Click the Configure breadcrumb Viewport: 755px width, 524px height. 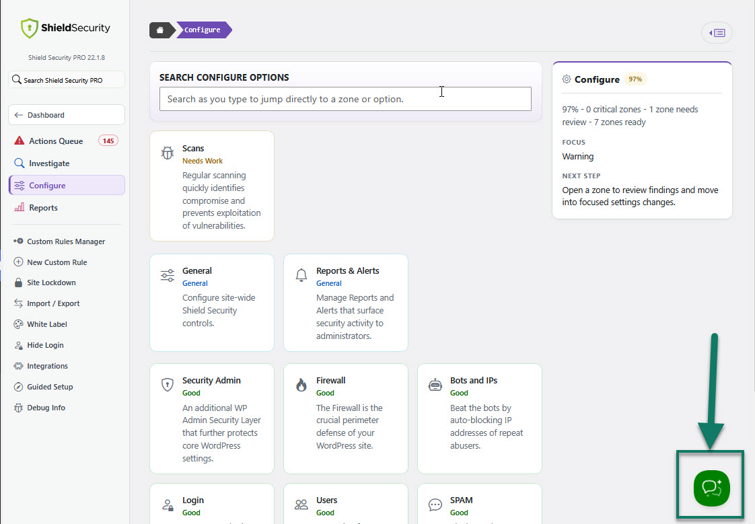pos(203,30)
